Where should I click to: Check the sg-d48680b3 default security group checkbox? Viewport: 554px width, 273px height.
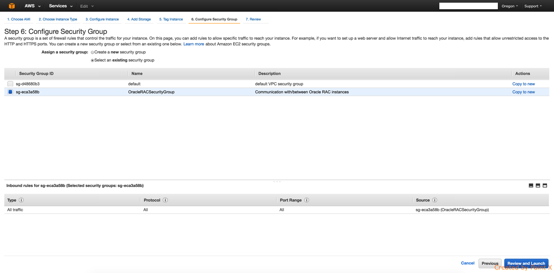tap(10, 84)
